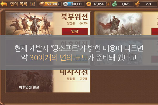This screenshot has width=158, height=105.
Task: Tap the 북부위전 title text
Action: point(74,17)
